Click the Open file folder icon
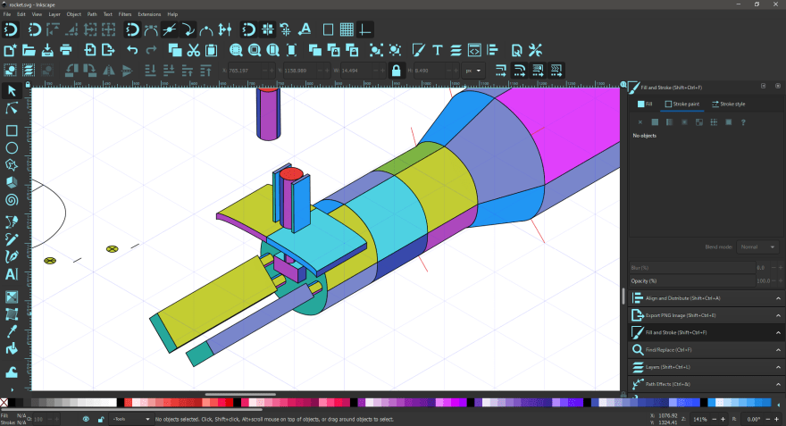786x426 pixels. pos(29,50)
